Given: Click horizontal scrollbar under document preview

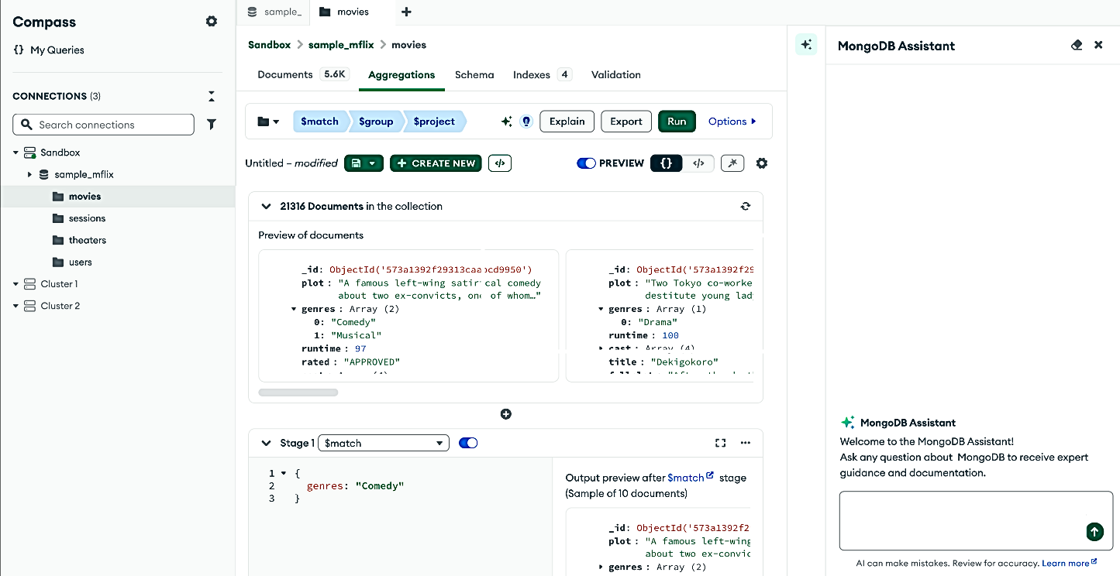Looking at the screenshot, I should coord(298,393).
